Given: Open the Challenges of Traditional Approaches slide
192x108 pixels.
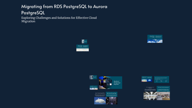Looking at the screenshot, I should point(163,93).
